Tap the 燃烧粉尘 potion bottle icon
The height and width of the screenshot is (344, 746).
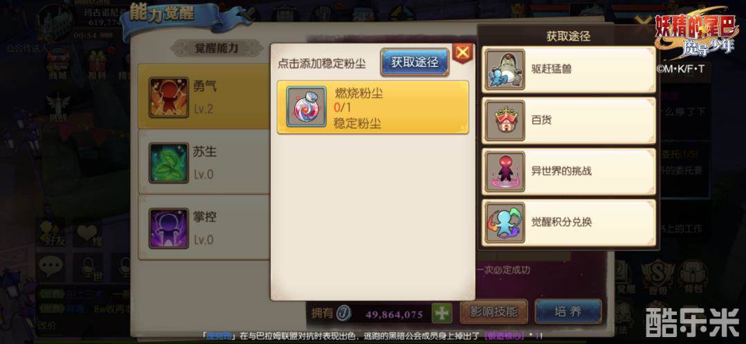point(307,106)
